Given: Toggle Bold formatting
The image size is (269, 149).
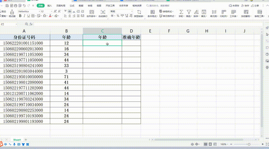Looking at the screenshot, I should 20,16.
